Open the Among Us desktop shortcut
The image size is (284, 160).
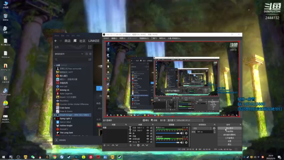5,67
